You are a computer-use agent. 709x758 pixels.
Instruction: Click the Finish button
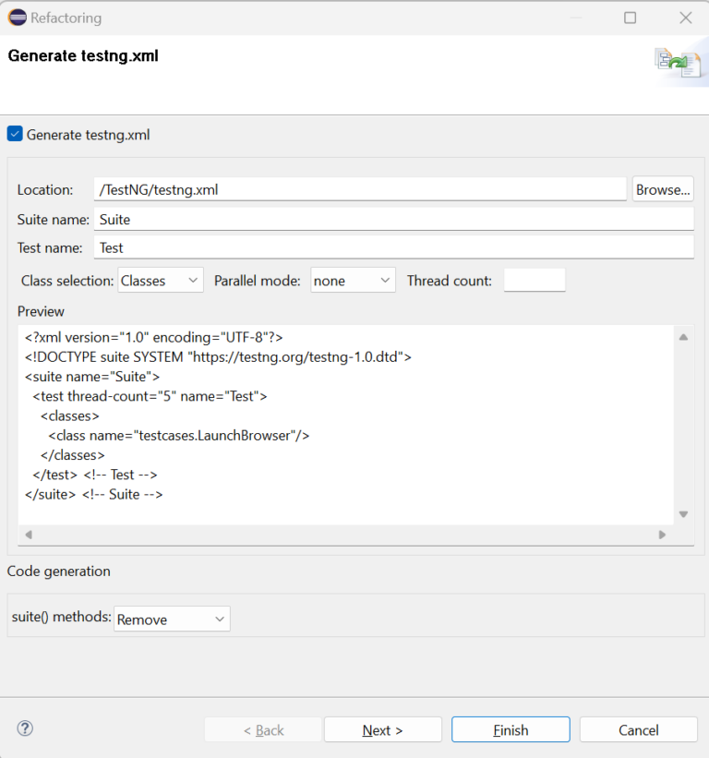pos(511,728)
